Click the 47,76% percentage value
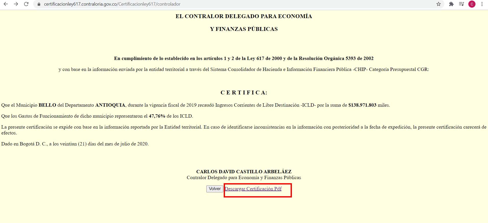488x223 pixels. click(157, 116)
